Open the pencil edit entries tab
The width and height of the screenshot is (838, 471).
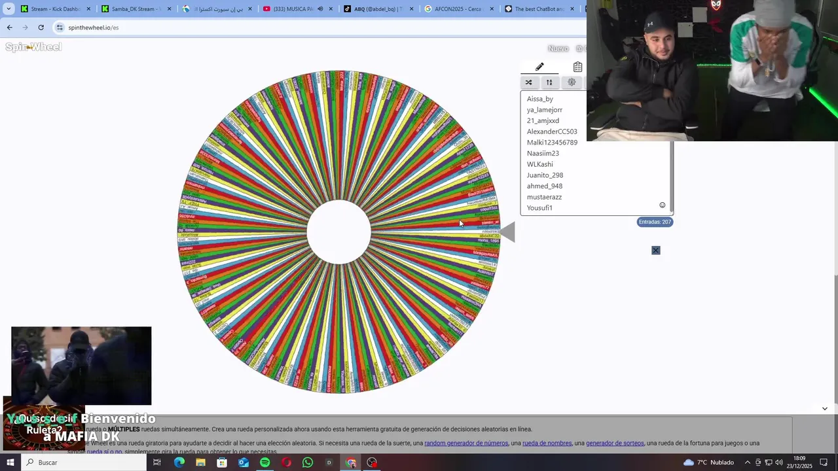pos(539,67)
